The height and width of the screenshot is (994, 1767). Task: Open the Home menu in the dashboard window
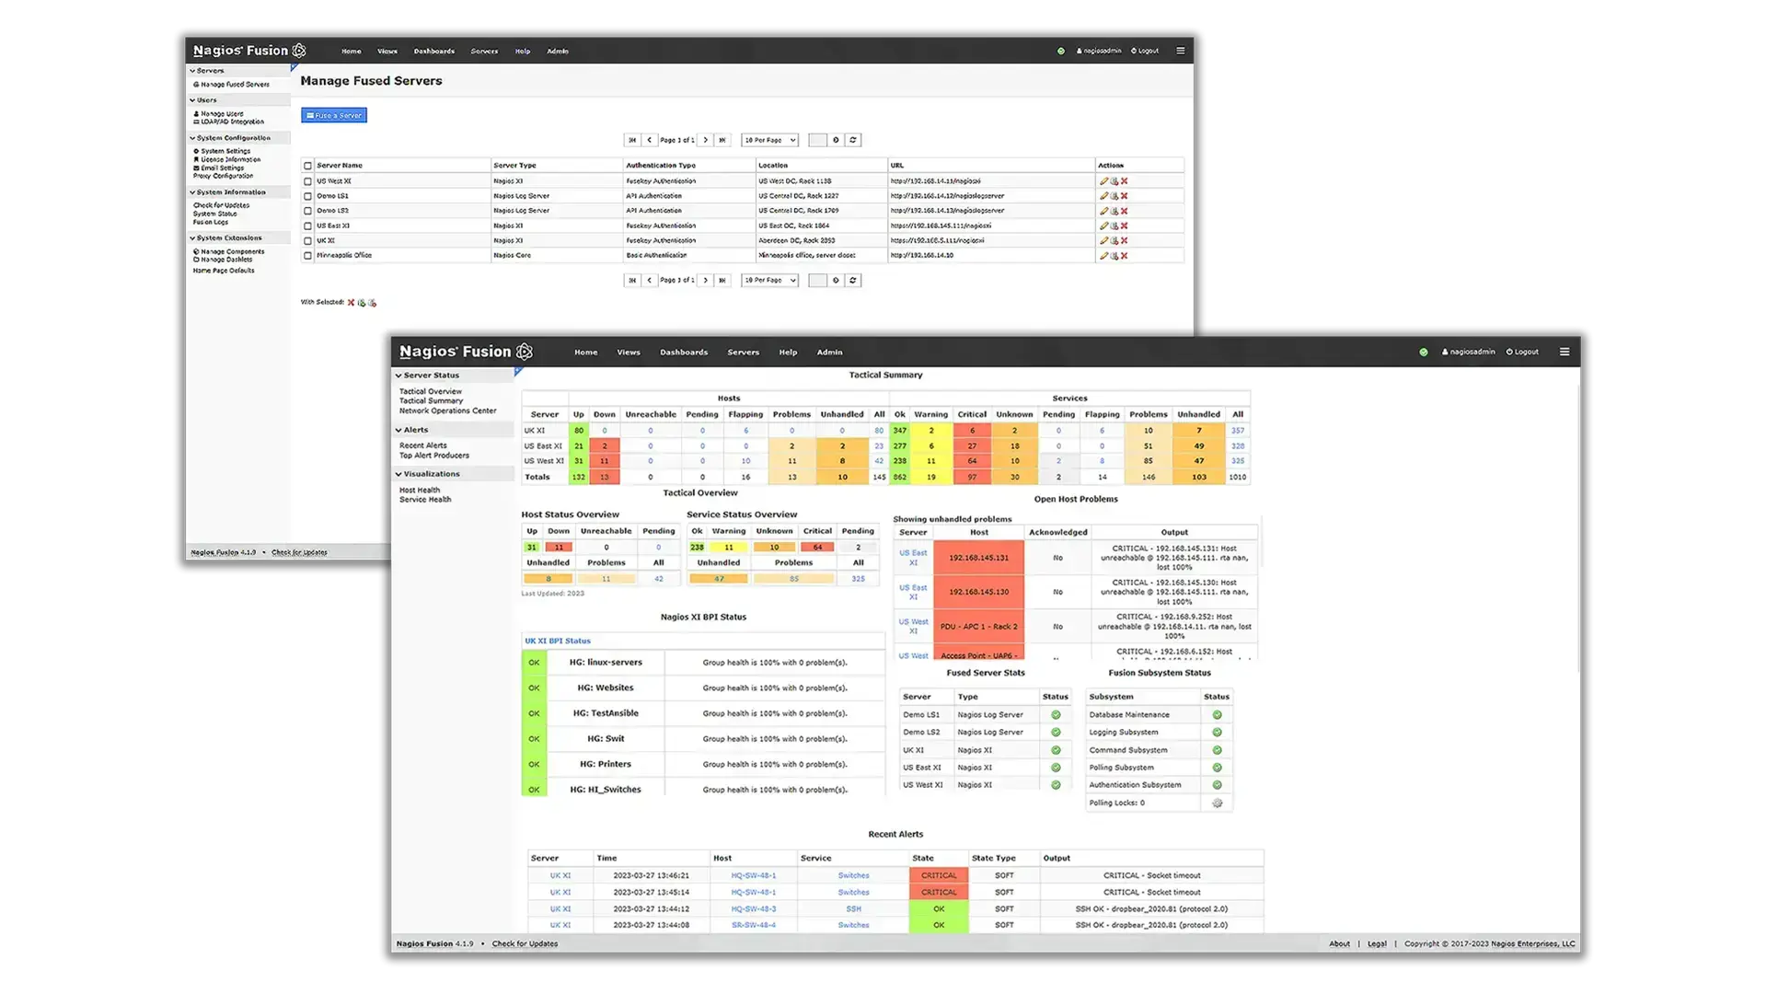point(586,353)
